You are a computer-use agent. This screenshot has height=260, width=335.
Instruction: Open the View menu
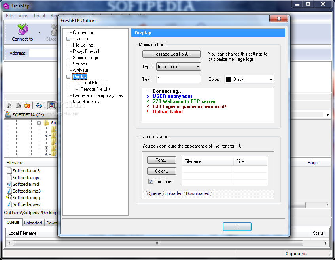23,16
